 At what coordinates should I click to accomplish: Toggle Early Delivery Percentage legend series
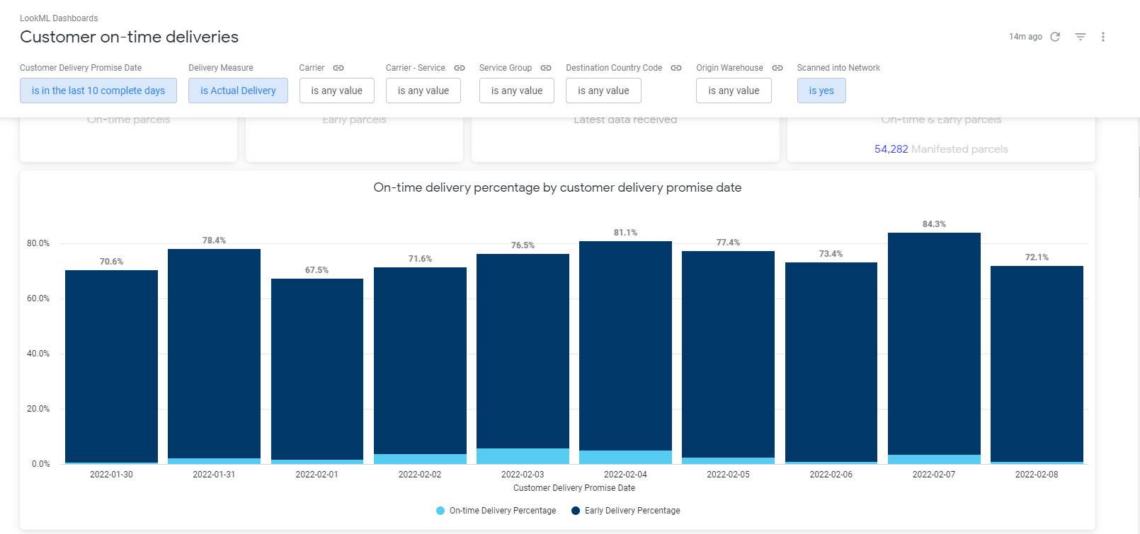(x=632, y=511)
